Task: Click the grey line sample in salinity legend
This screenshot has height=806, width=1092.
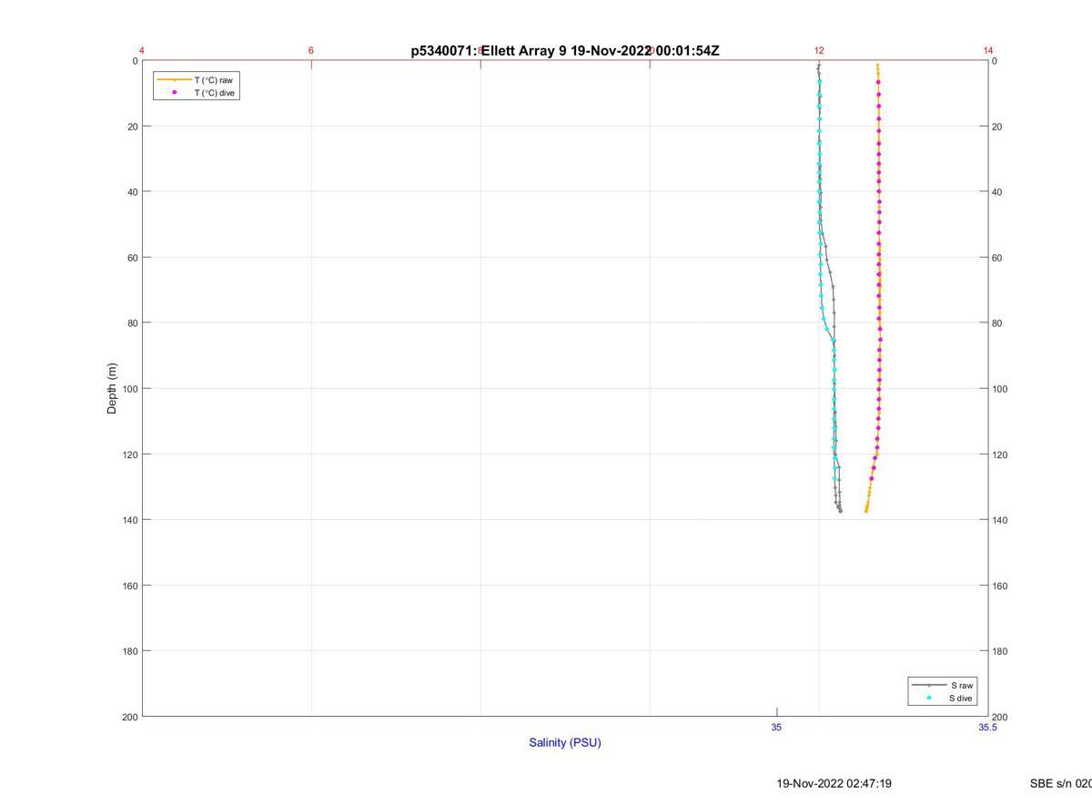Action: pos(929,685)
